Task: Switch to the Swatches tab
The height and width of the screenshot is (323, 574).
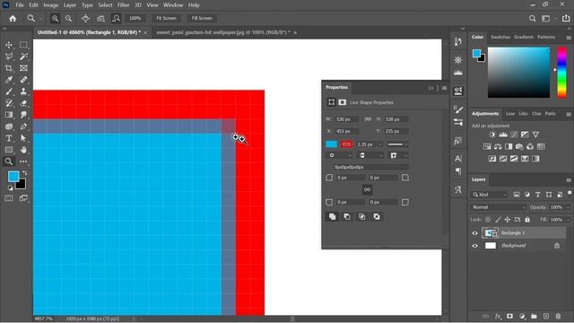Action: tap(500, 37)
